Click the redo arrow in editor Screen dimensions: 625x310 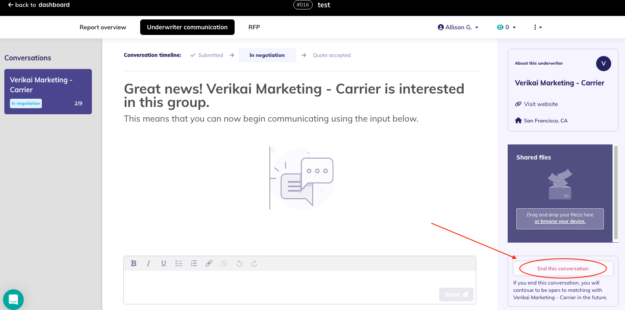pos(254,263)
